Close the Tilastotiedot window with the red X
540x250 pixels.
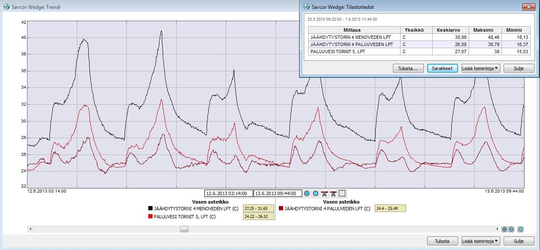(x=529, y=7)
